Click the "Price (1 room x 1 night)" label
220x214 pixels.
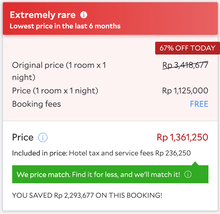tap(55, 91)
